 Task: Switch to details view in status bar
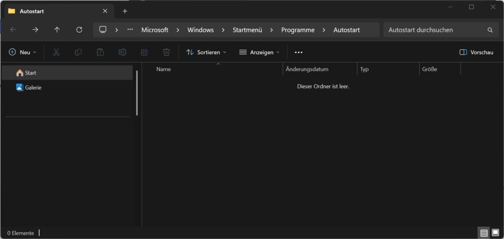click(x=484, y=233)
